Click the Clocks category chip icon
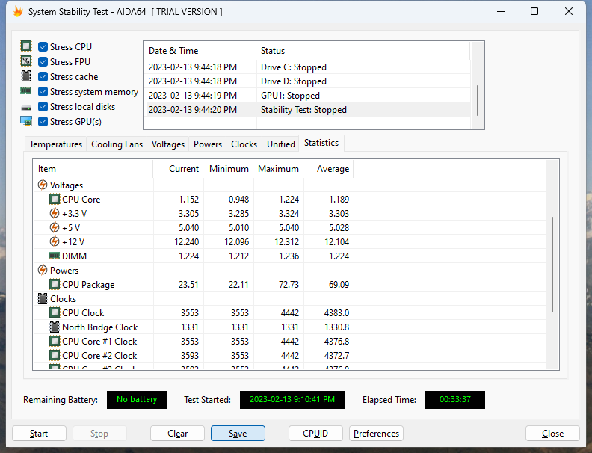 43,298
